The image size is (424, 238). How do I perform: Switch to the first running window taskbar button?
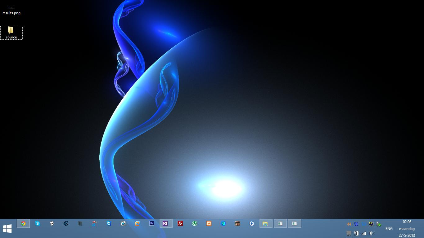[280, 223]
